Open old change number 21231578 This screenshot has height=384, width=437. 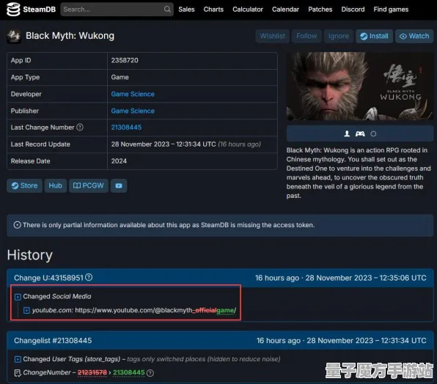tap(92, 372)
